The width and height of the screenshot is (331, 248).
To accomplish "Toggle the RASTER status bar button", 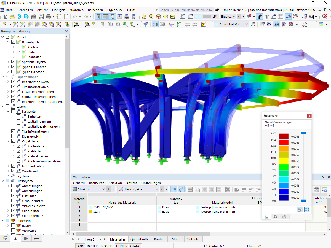I will pos(92,246).
